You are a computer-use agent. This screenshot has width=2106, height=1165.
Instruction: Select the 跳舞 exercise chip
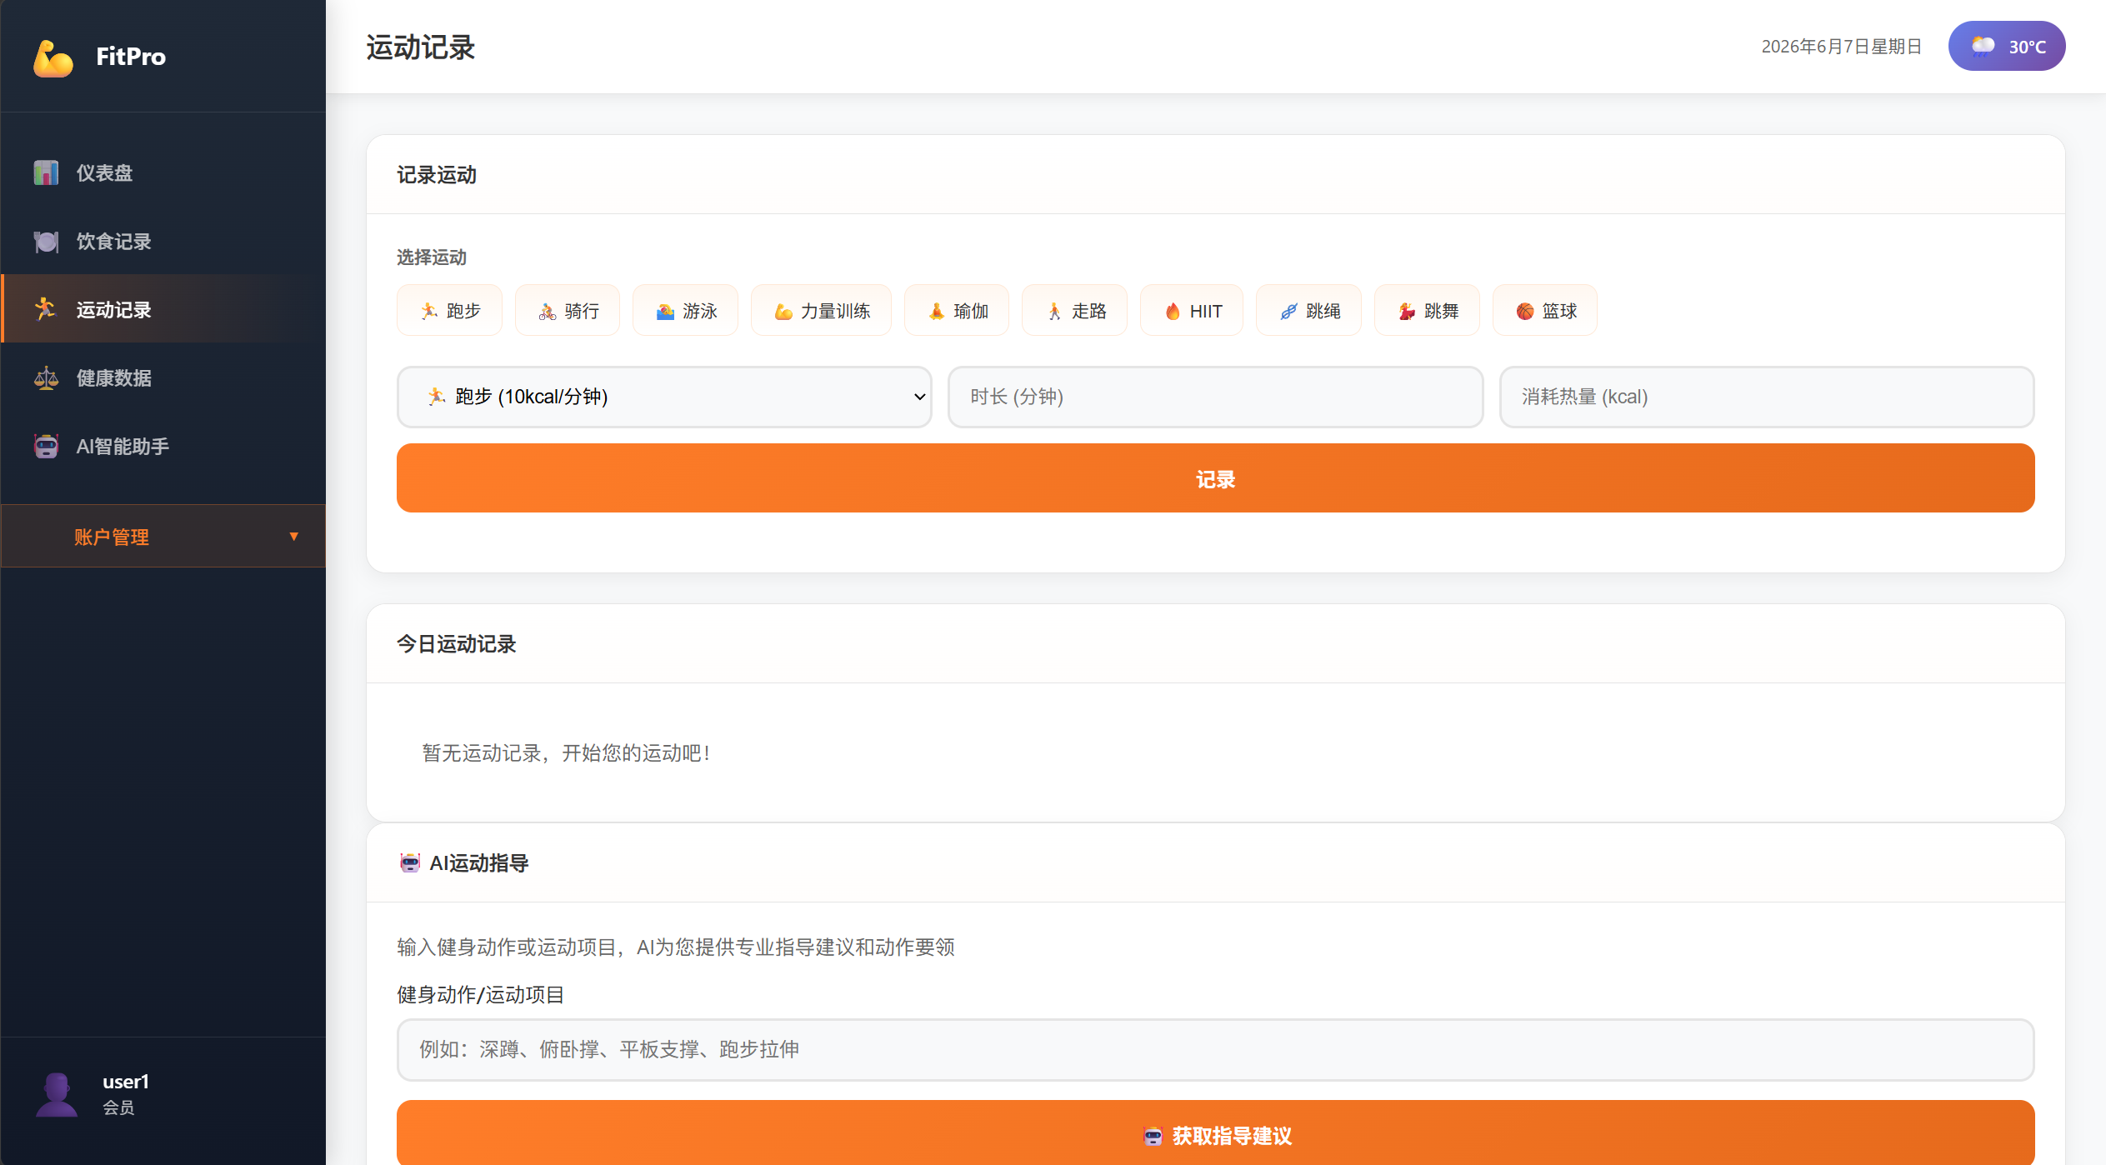(x=1428, y=311)
